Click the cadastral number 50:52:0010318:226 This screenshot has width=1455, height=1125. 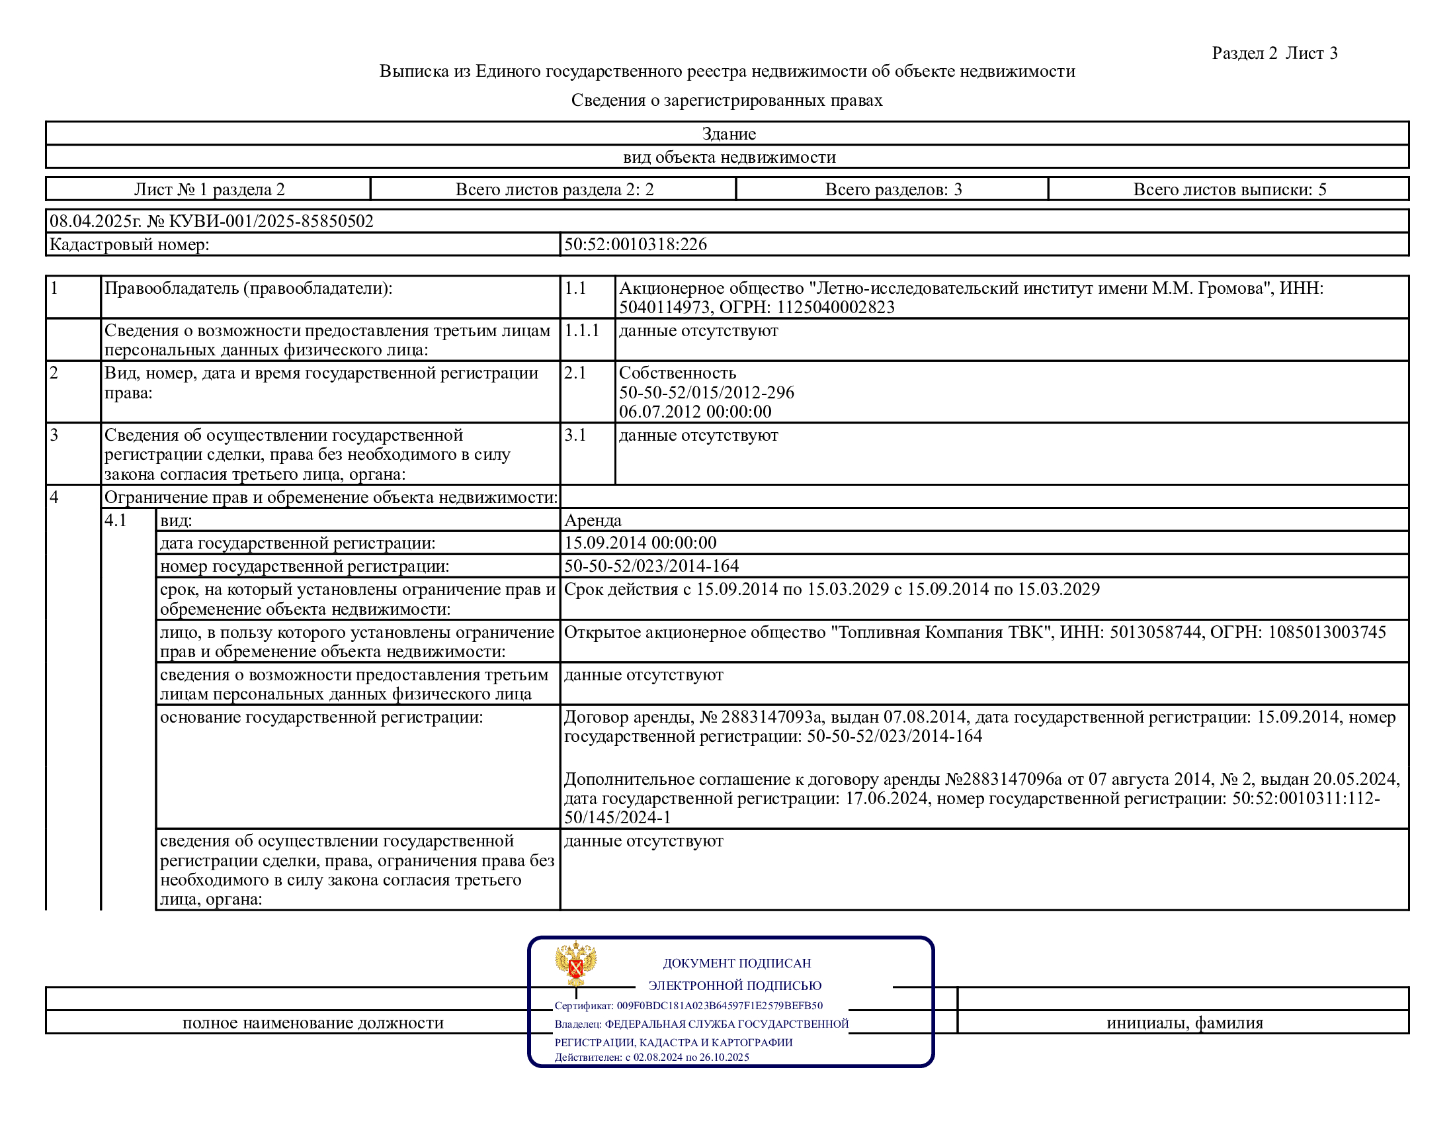click(x=635, y=245)
